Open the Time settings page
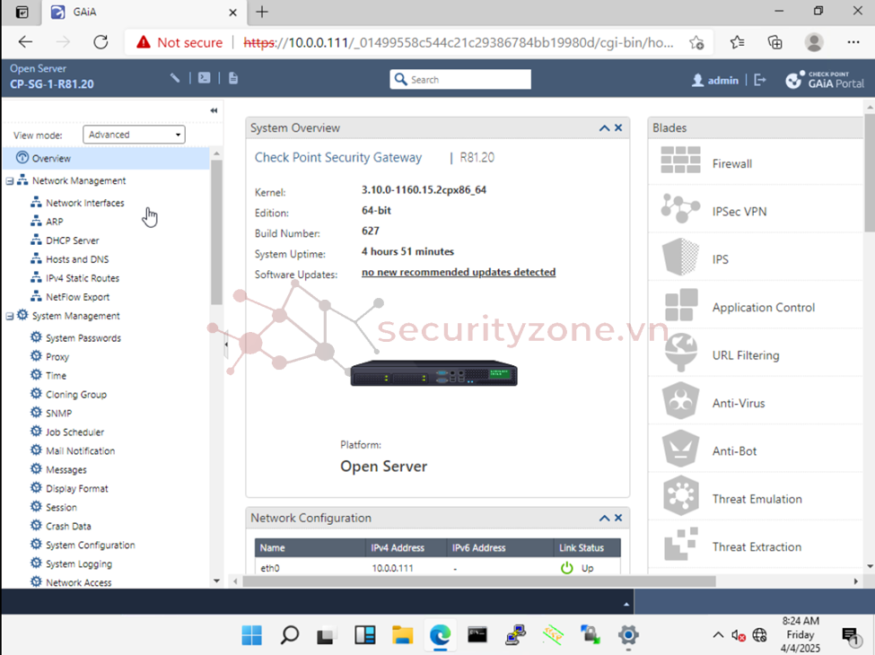Image resolution: width=875 pixels, height=655 pixels. pyautogui.click(x=56, y=376)
